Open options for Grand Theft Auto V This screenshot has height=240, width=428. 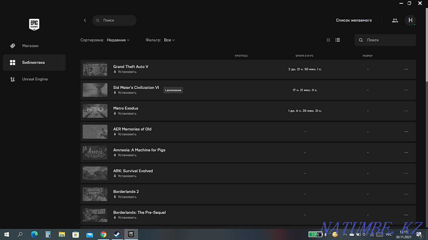pyautogui.click(x=406, y=69)
